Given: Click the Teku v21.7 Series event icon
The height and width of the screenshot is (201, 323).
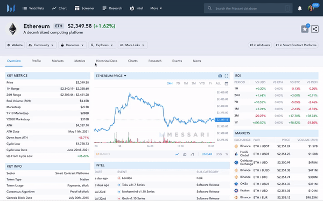Looking at the screenshot, I should click(x=119, y=185).
